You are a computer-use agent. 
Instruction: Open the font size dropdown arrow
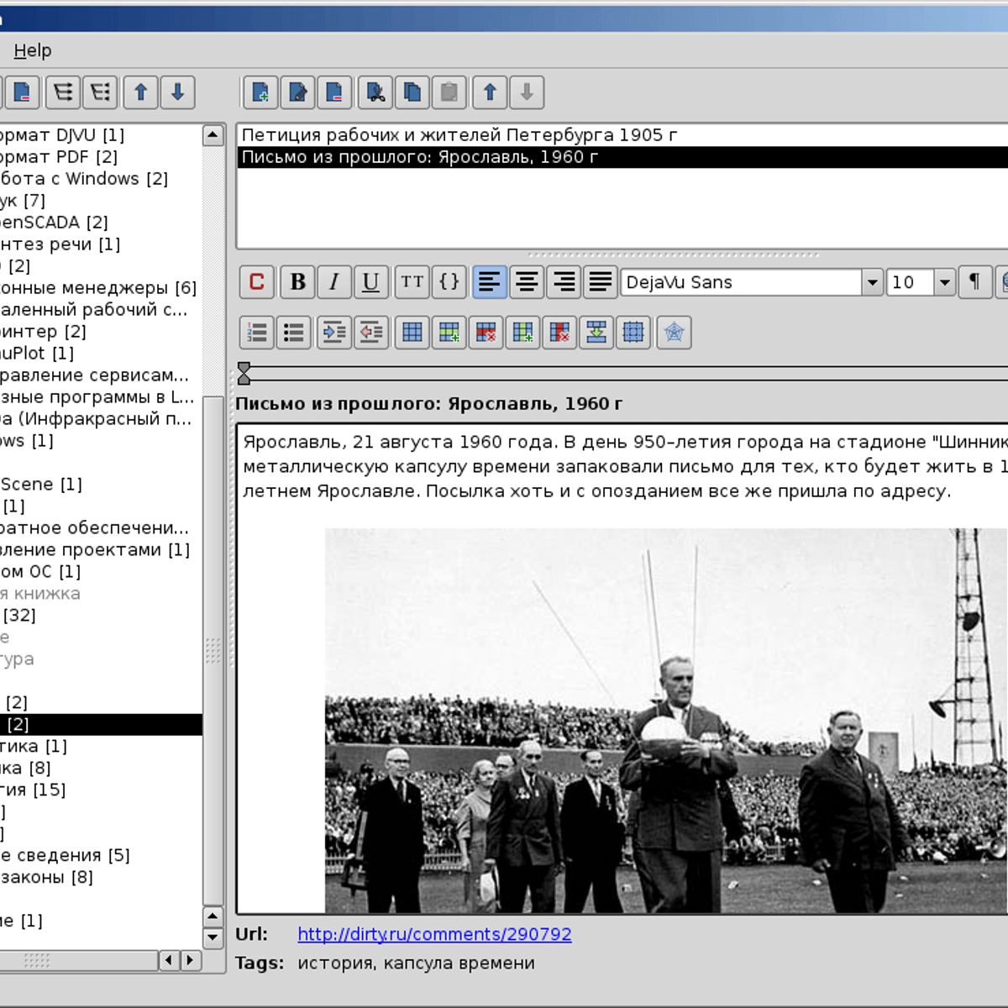click(x=945, y=282)
